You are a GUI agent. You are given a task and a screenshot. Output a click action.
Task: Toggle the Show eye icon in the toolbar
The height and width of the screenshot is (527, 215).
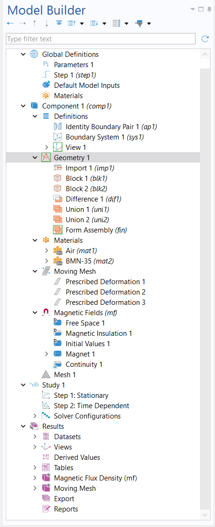(x=59, y=23)
